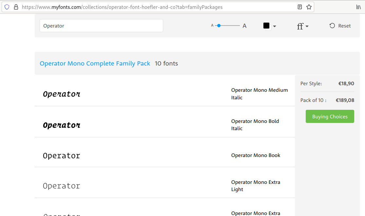Reset the preview settings
Screen dimensions: 365x216
pos(340,26)
